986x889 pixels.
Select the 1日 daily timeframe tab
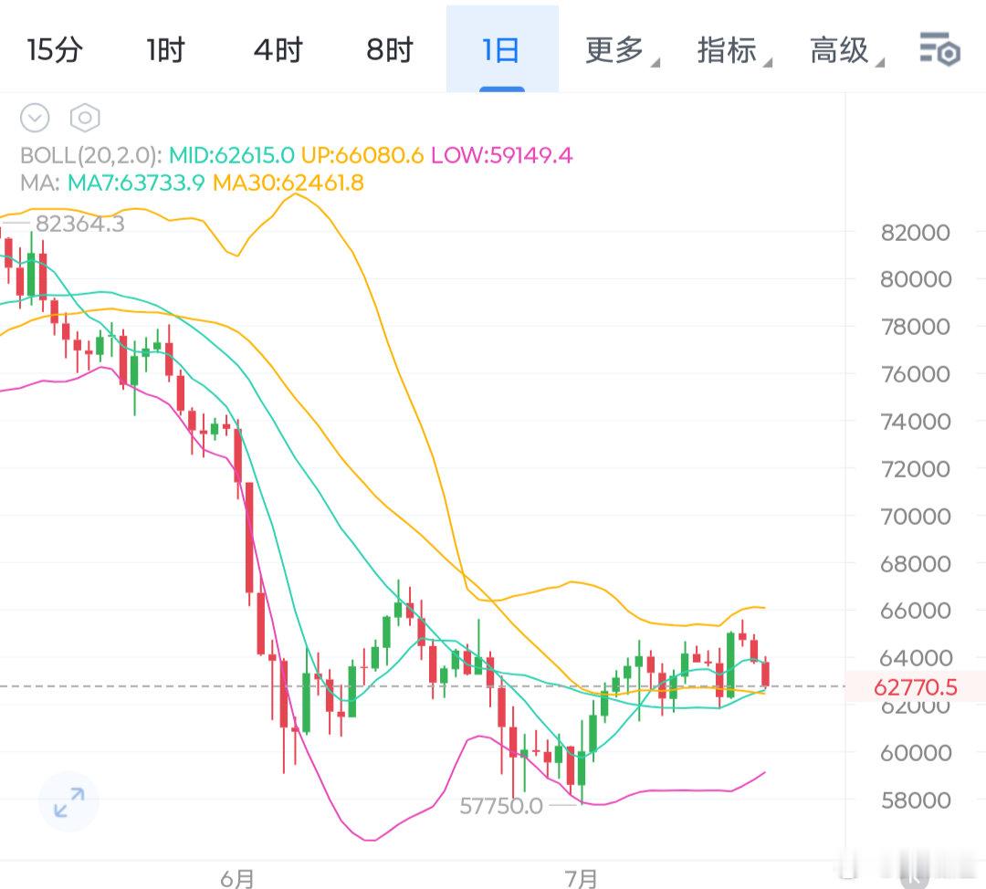point(501,49)
